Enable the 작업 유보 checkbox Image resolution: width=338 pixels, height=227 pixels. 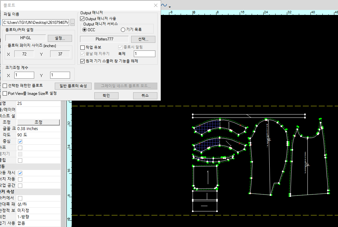click(83, 47)
